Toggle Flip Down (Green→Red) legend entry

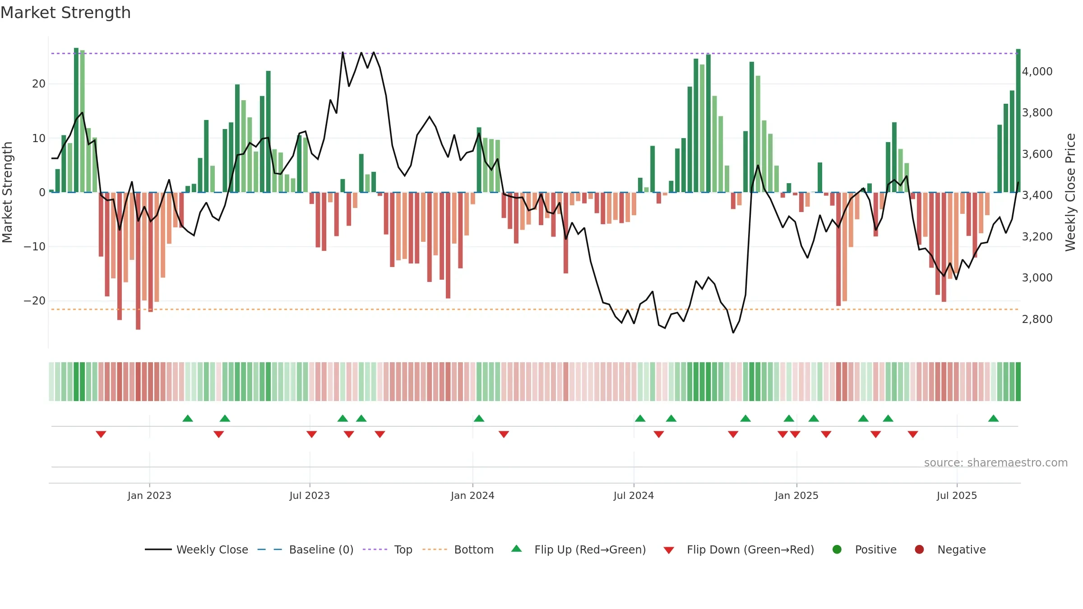click(739, 549)
